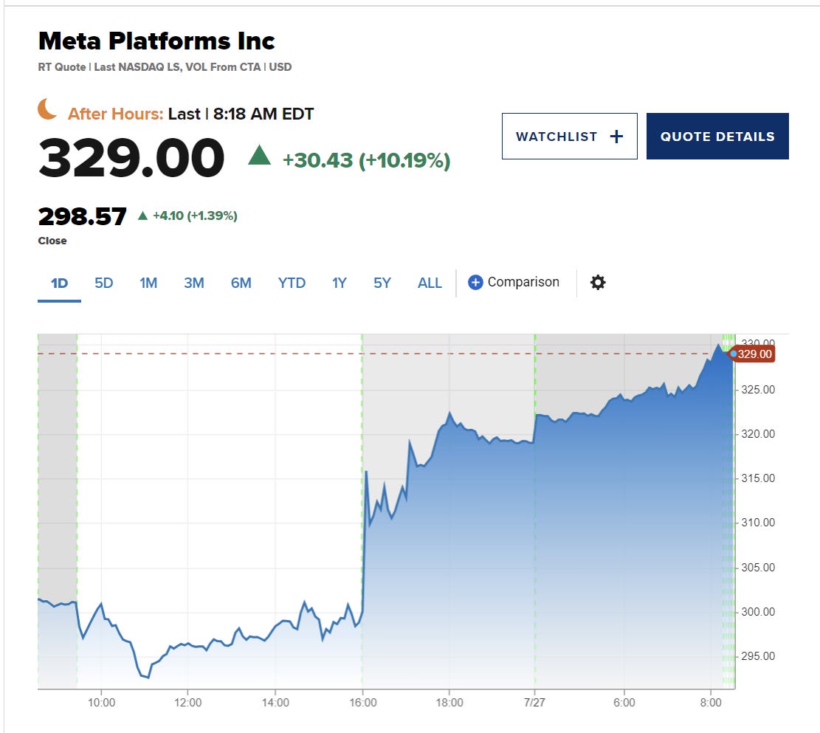Viewport: 820px width, 733px height.
Task: Select the 1D time range tab
Action: click(59, 283)
